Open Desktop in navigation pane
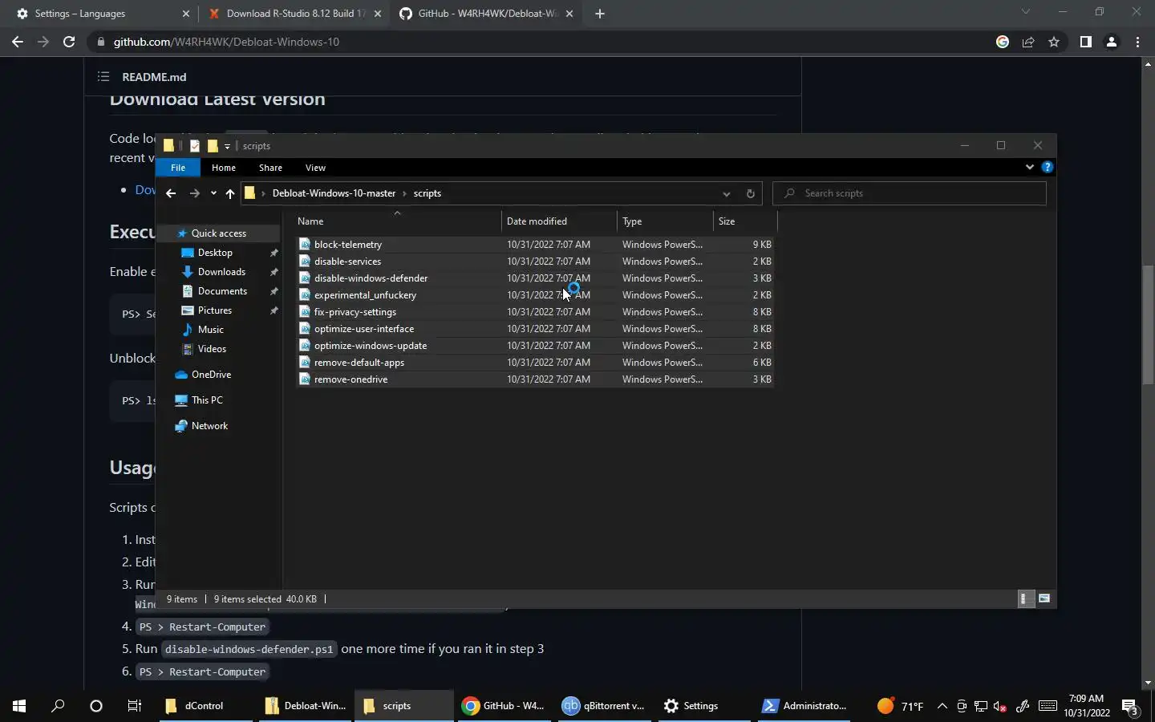Screen dimensions: 1155x722 pos(215,253)
